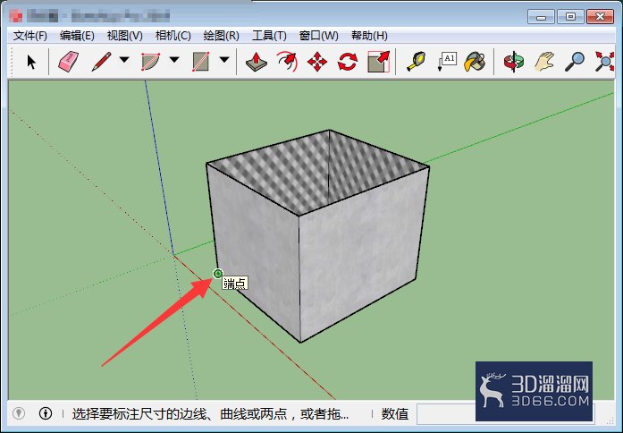
Task: Minimize the SketchUp window
Action: point(541,17)
